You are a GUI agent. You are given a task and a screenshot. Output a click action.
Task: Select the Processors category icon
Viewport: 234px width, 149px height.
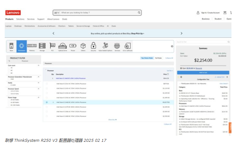coord(21,46)
